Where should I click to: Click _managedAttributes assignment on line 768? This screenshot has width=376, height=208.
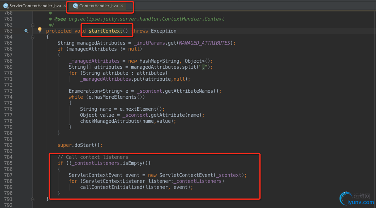94,61
